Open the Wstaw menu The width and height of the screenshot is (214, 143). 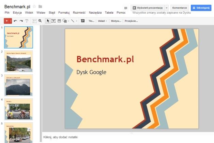(x=41, y=13)
